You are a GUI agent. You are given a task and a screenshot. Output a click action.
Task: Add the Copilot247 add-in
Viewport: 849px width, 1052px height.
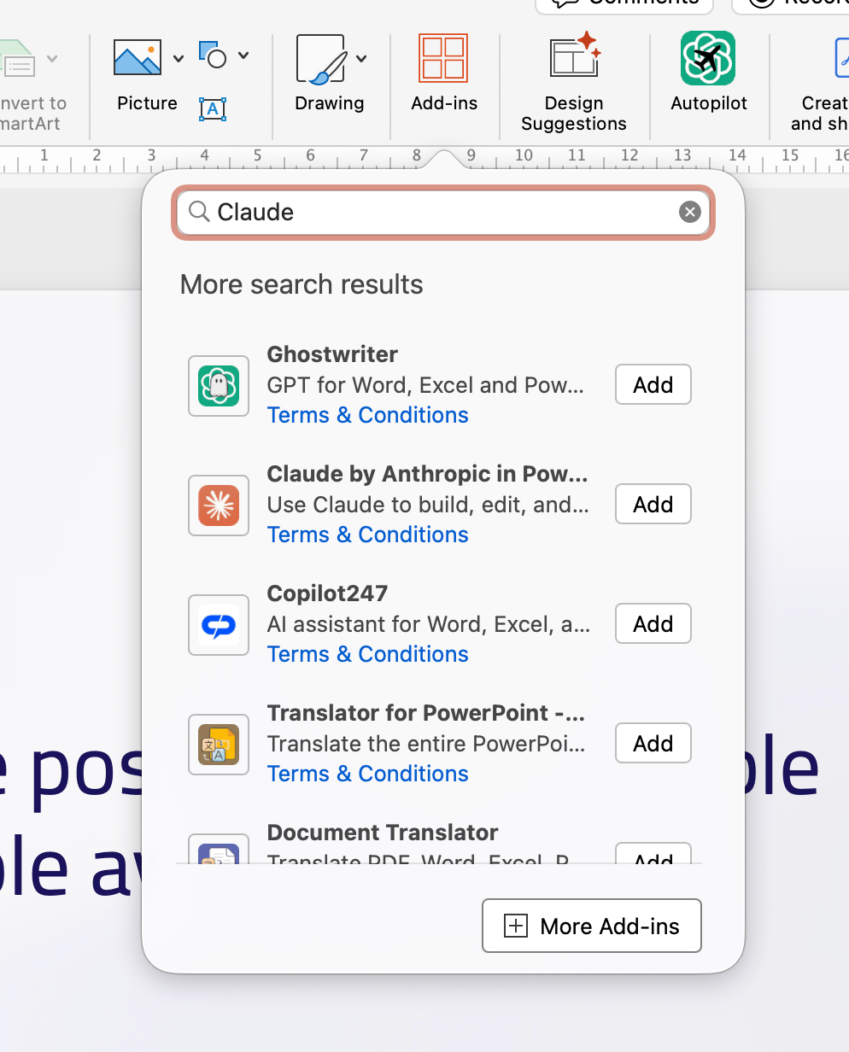tap(653, 624)
